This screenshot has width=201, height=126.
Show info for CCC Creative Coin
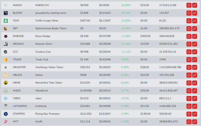point(189,52)
